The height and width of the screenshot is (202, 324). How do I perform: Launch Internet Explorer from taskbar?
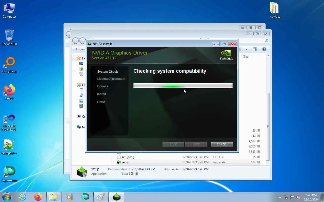click(23, 197)
